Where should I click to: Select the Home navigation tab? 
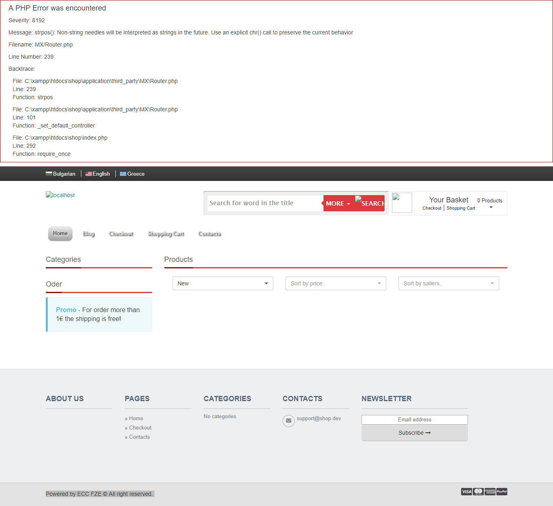tap(60, 234)
